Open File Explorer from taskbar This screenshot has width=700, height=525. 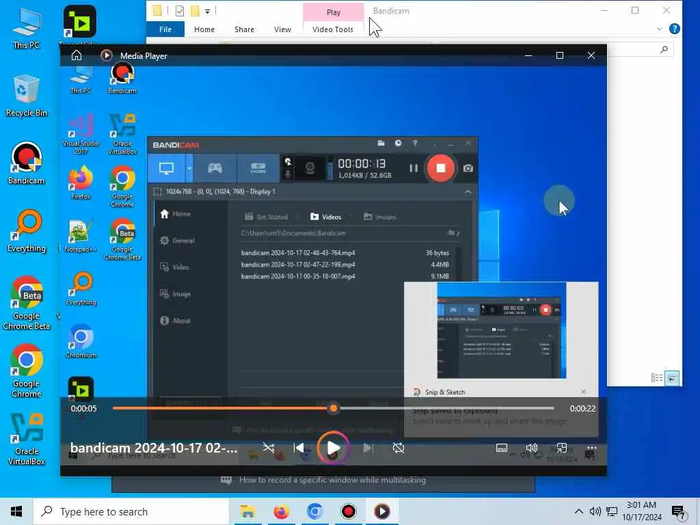point(247,511)
